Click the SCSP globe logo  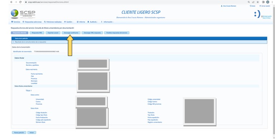[15, 13]
